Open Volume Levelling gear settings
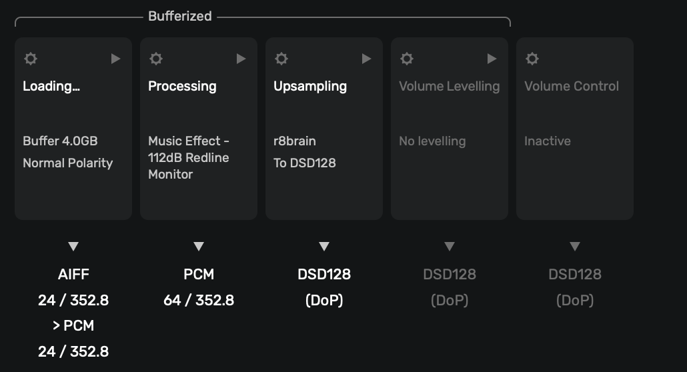Viewport: 687px width, 372px height. click(407, 59)
